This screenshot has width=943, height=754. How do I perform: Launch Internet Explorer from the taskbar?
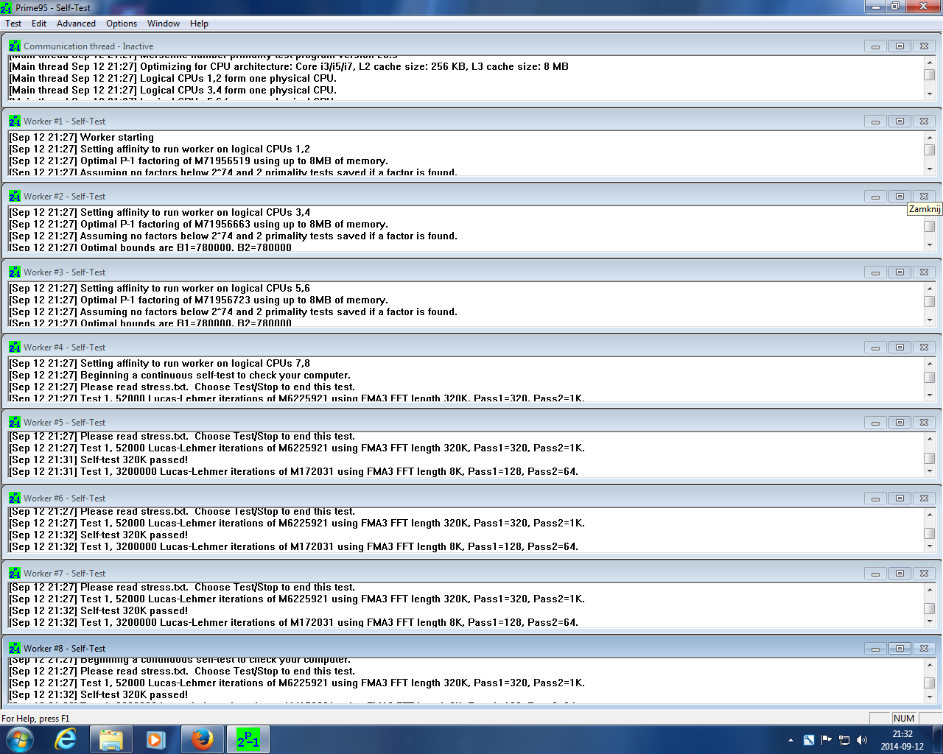66,739
